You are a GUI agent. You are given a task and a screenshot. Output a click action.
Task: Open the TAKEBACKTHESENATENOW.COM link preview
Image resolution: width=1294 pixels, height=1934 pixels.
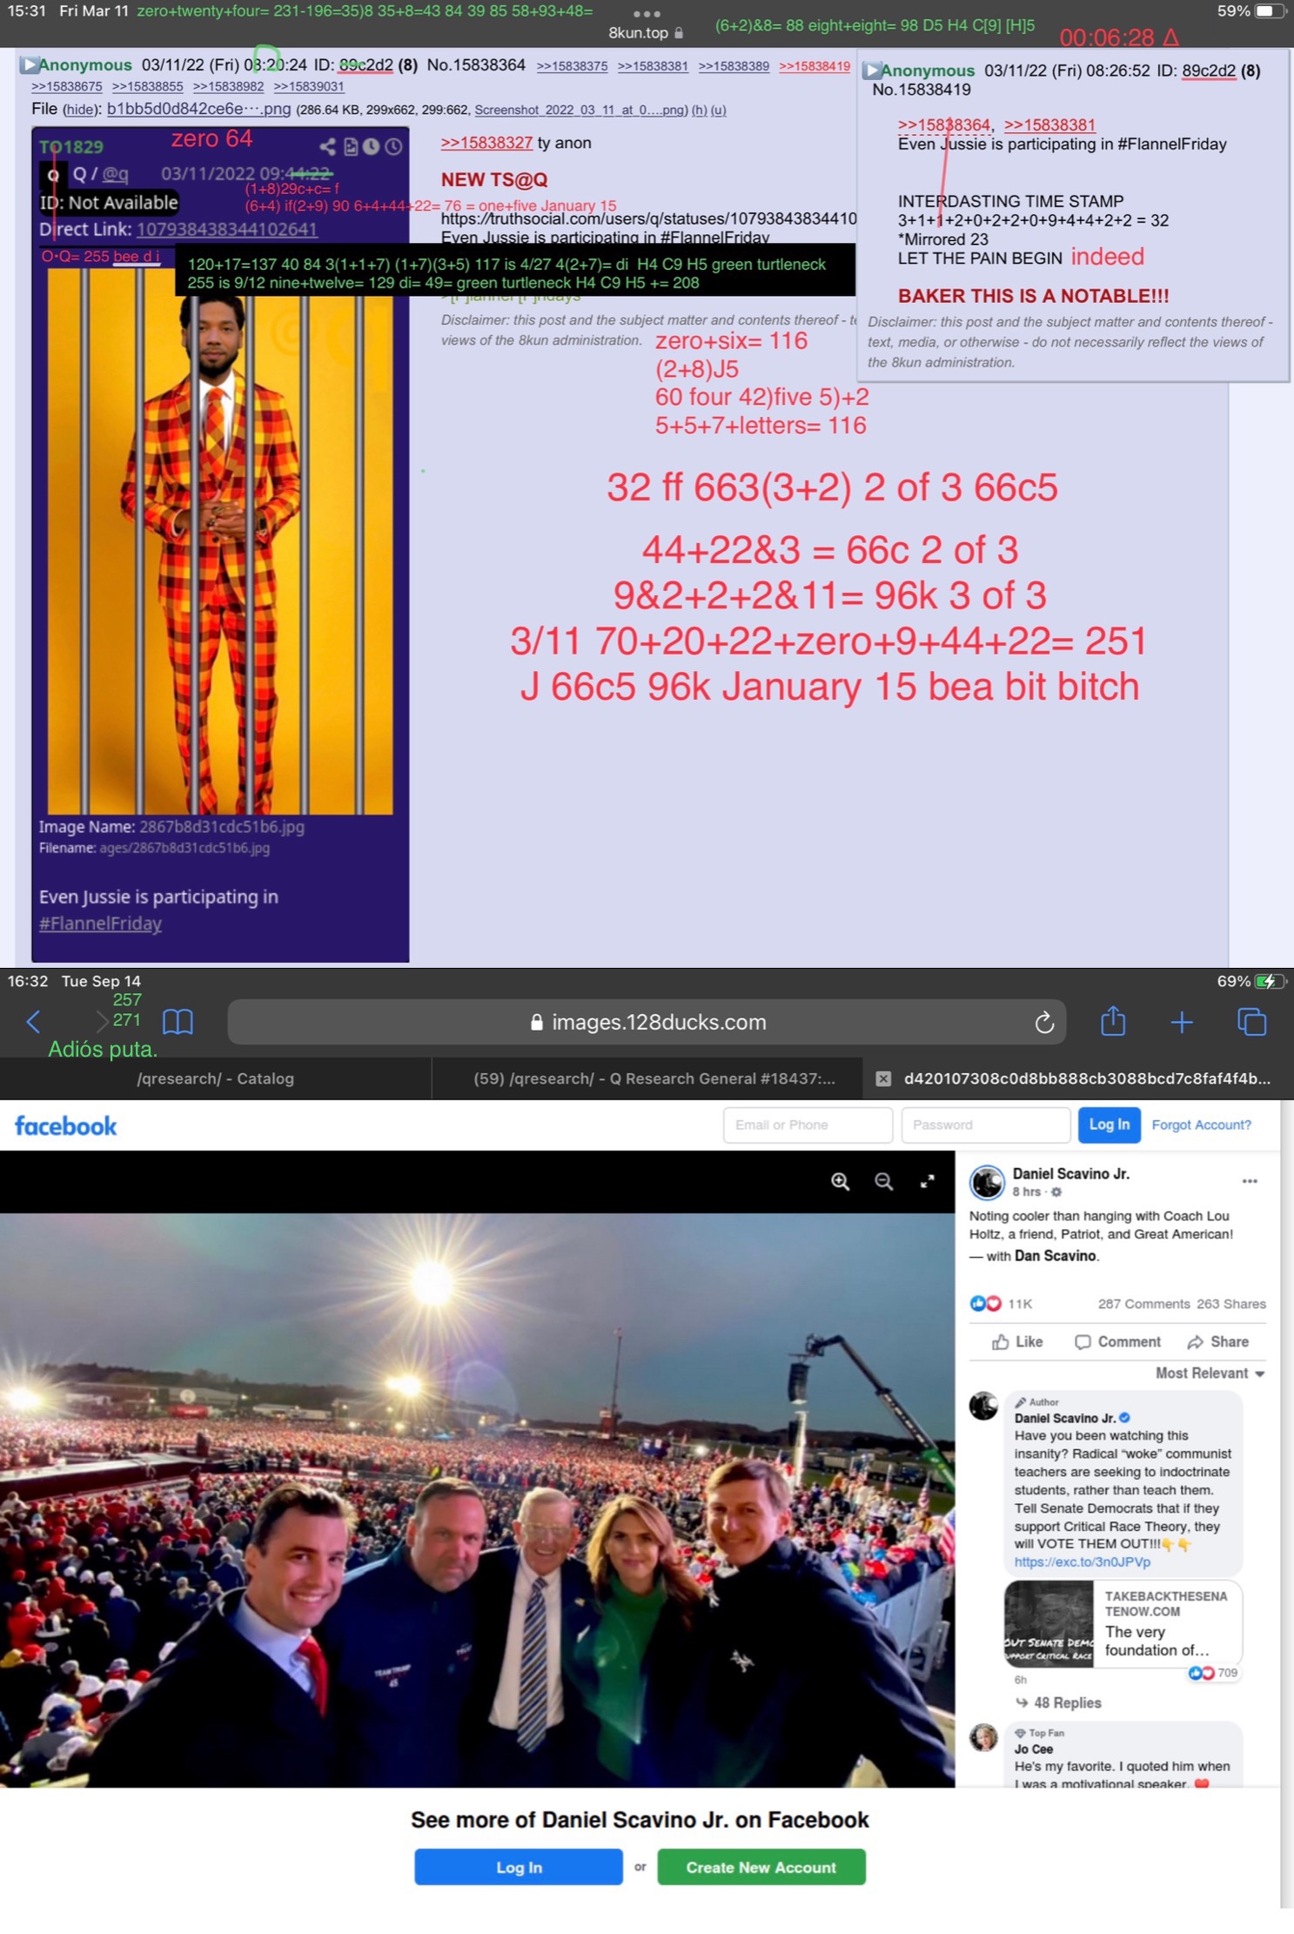point(1123,1623)
